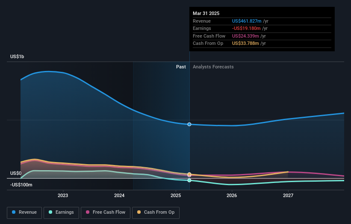Click the US$33.788m cash from op value
Image resolution: width=351 pixels, height=224 pixels.
pyautogui.click(x=245, y=44)
